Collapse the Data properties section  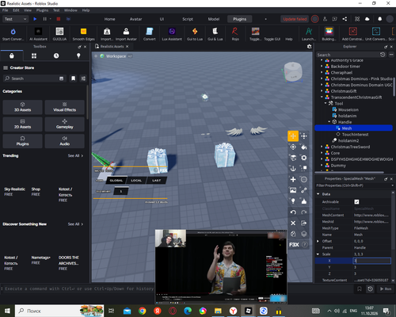coord(318,194)
